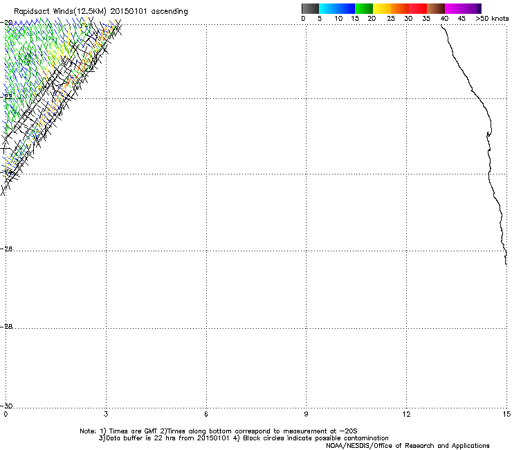Screen dimensions: 512x450
Task: Click the gray 0-5 knots color swatch
Action: click(x=310, y=8)
